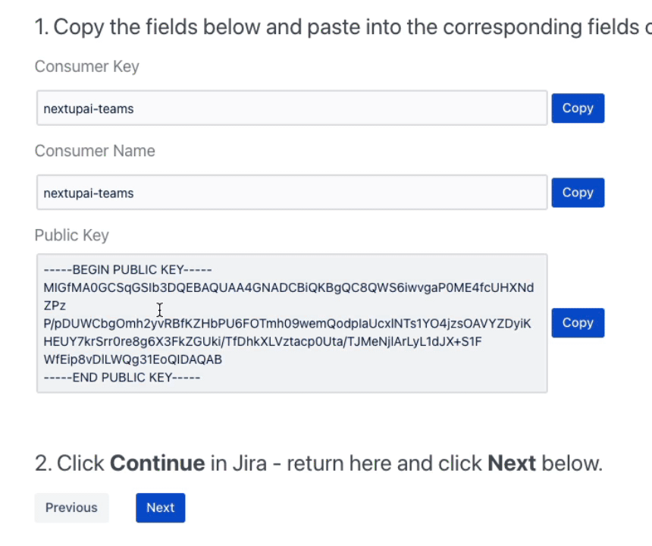Copy the Consumer Name value
This screenshot has height=546, width=652.
click(578, 193)
